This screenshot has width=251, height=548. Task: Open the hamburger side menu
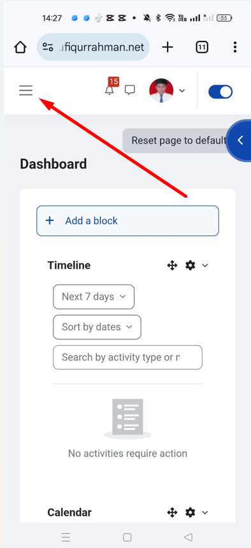[26, 91]
